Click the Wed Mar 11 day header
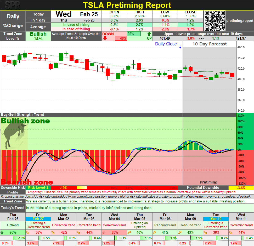The width and height of the screenshot is (254, 246). coord(241,217)
